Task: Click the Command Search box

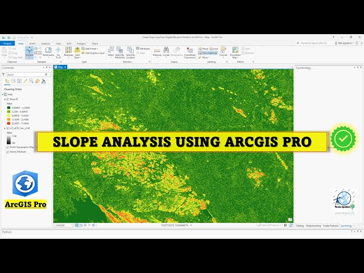Action: pyautogui.click(x=313, y=43)
